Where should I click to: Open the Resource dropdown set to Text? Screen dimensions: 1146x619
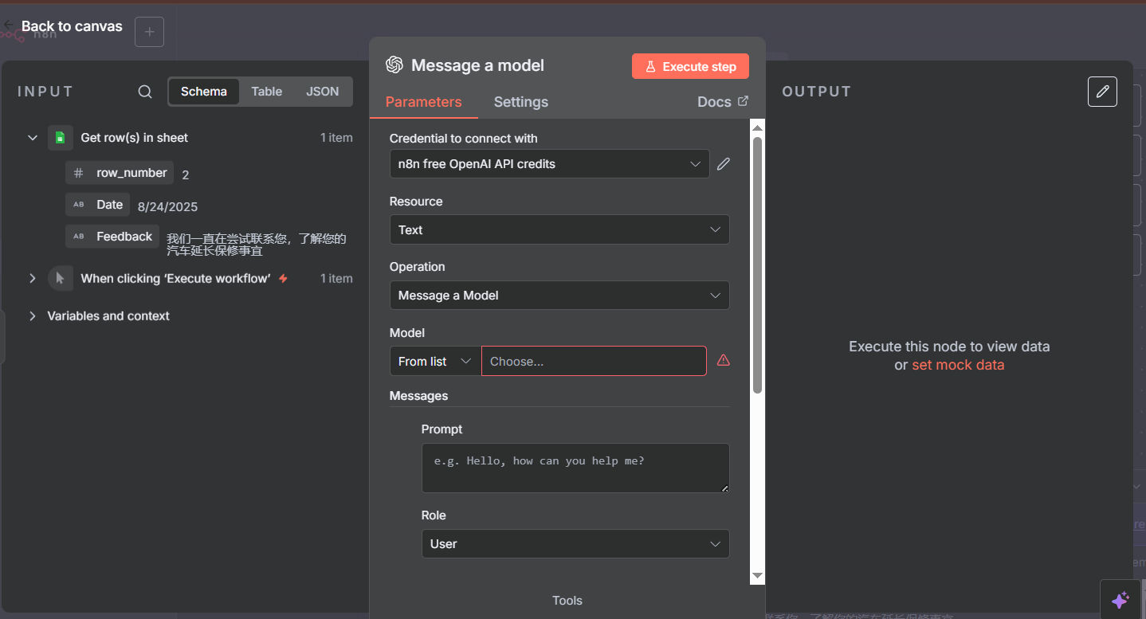[559, 229]
